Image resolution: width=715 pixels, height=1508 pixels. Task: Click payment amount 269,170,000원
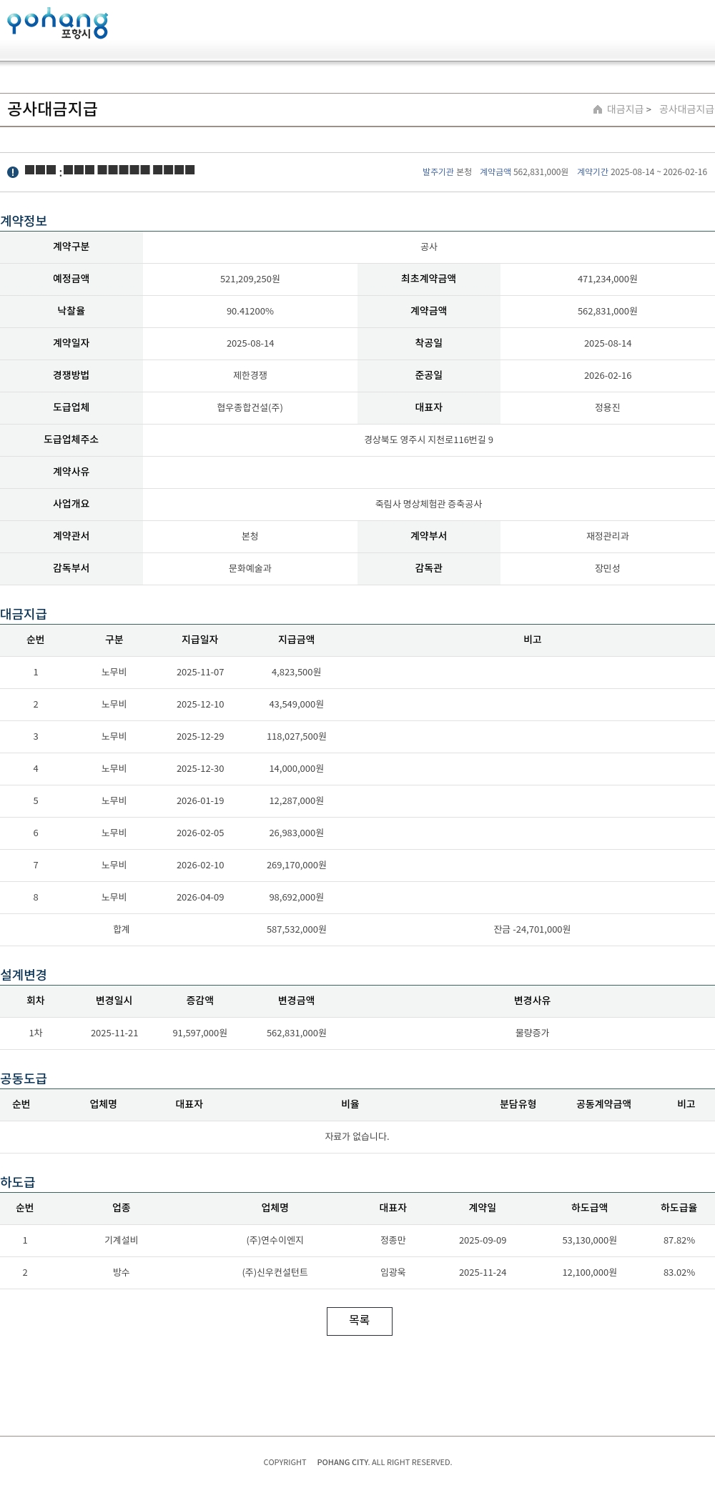point(296,865)
